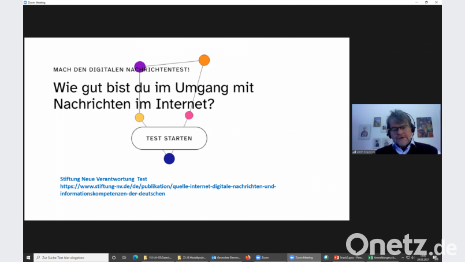
Task: Launch Microsoft Edge from the taskbar
Action: click(135, 257)
